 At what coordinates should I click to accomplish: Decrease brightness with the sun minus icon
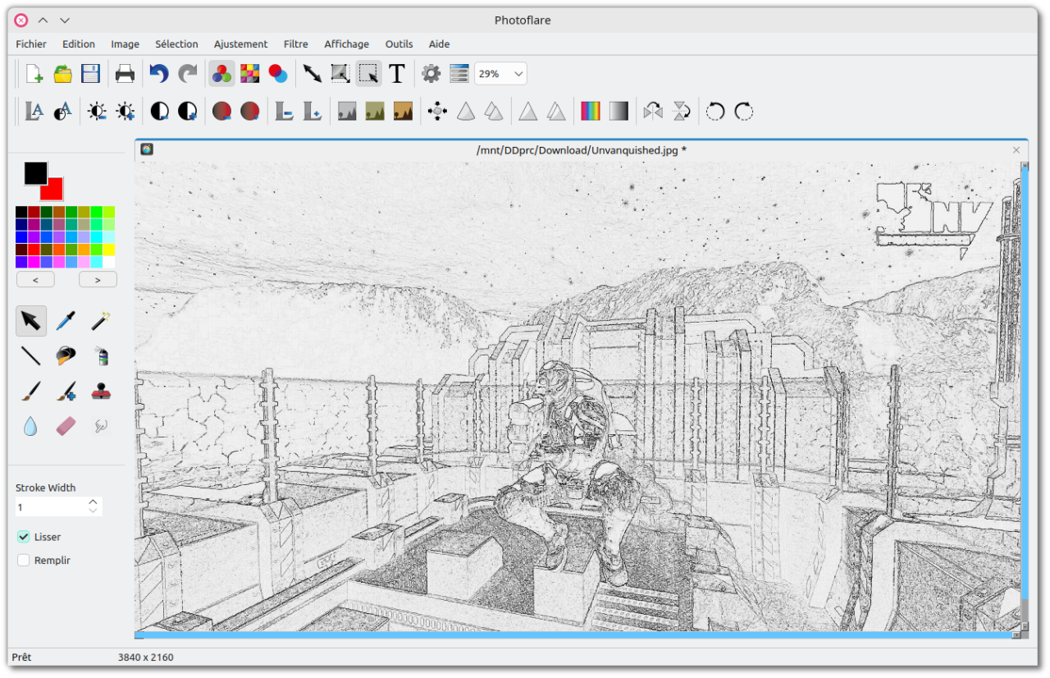coord(97,111)
